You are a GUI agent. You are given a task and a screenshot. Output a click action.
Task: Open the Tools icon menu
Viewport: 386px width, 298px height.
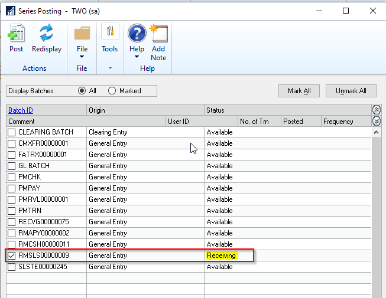[x=109, y=33]
